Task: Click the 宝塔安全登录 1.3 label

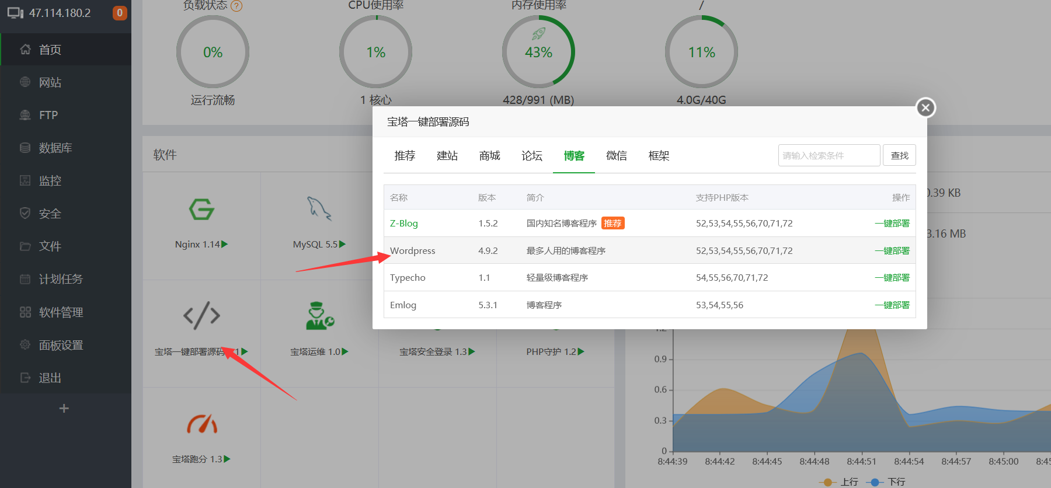Action: pyautogui.click(x=433, y=351)
